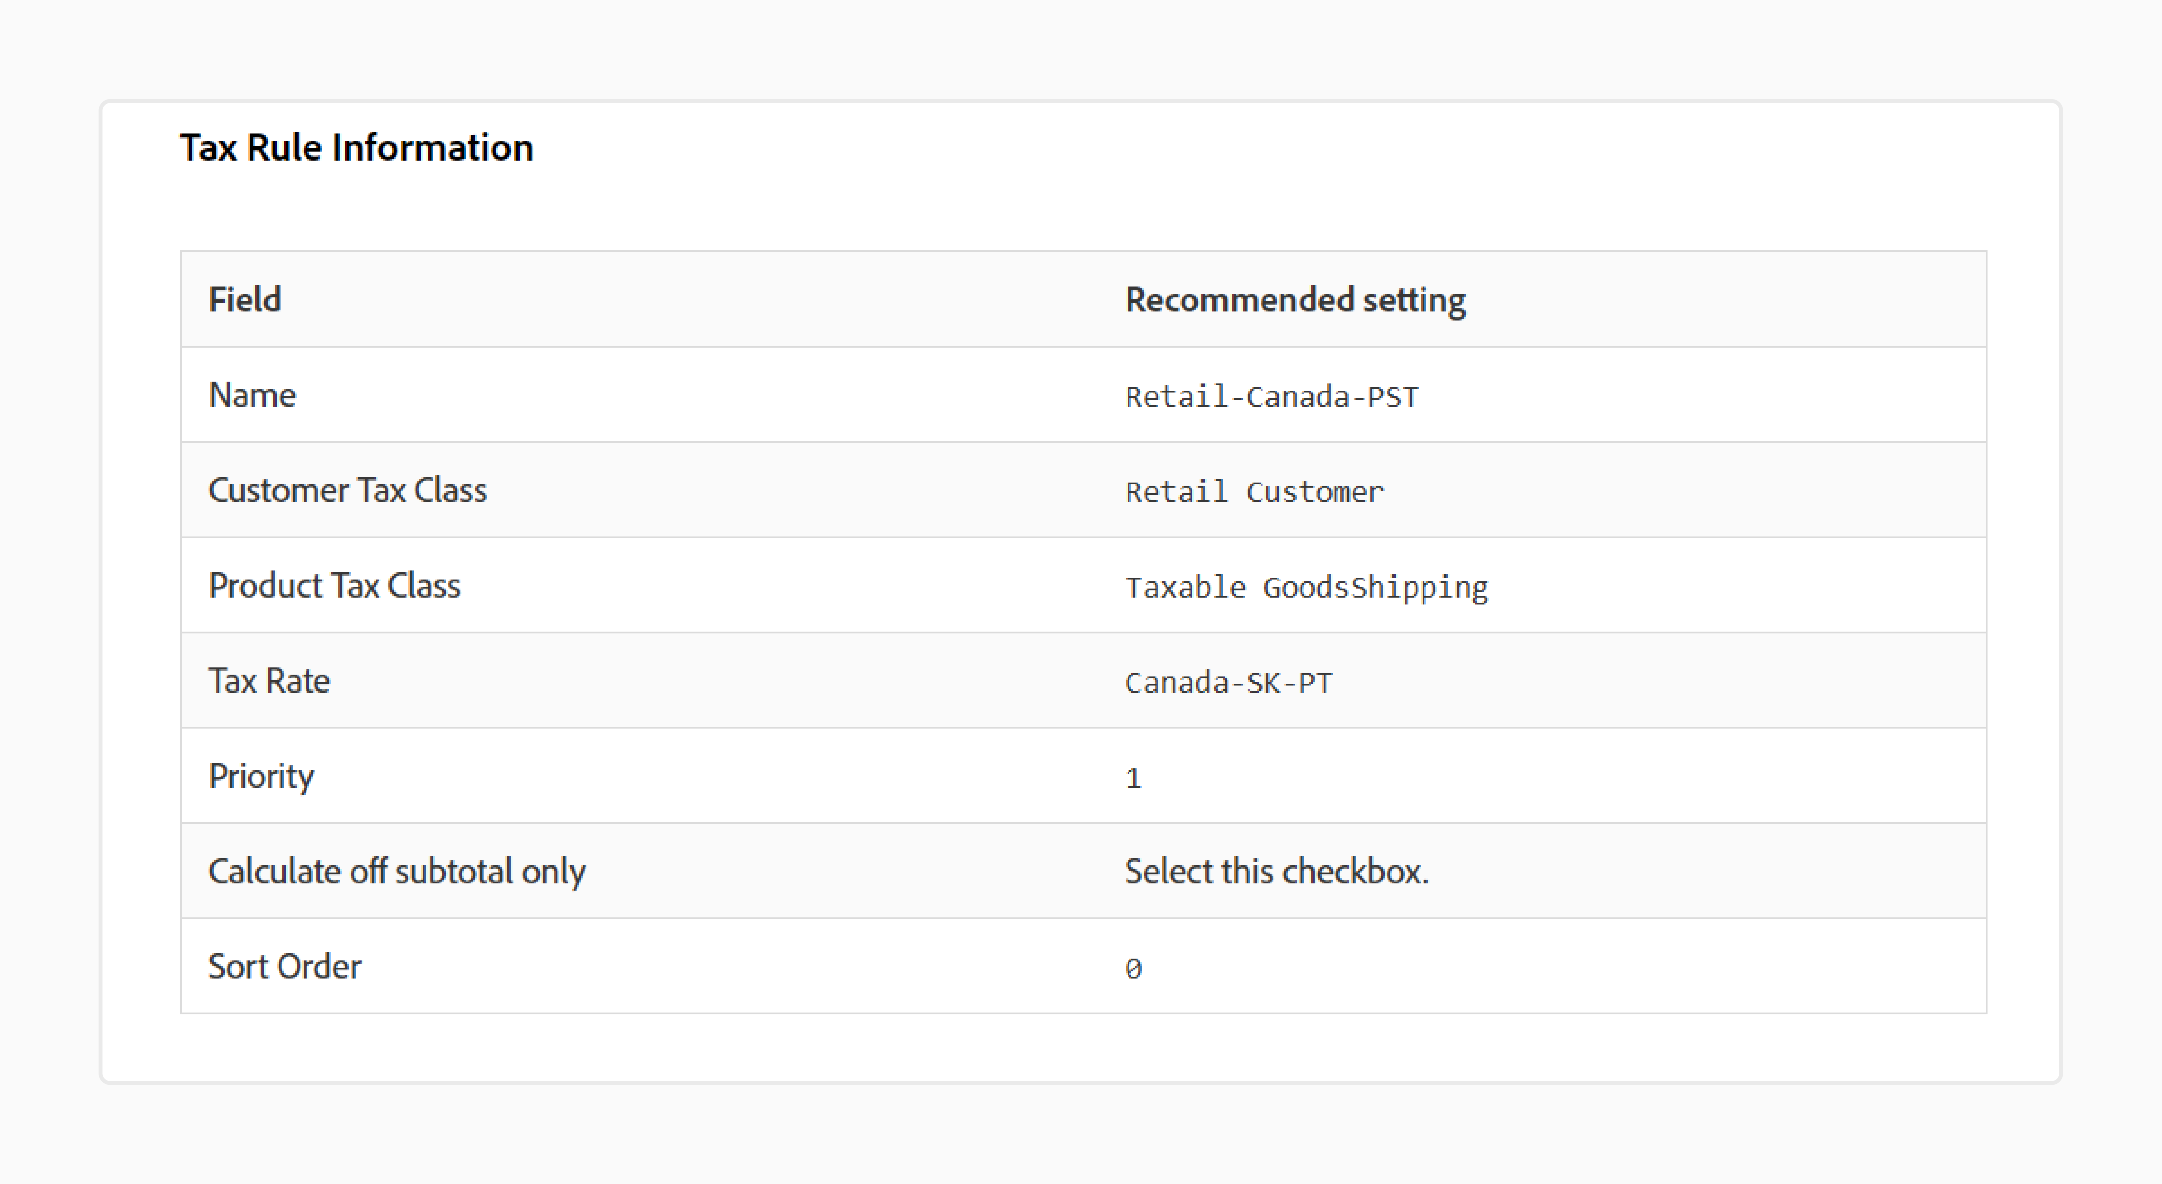This screenshot has height=1184, width=2162.
Task: Click the Select this checkbox text
Action: 1277,871
